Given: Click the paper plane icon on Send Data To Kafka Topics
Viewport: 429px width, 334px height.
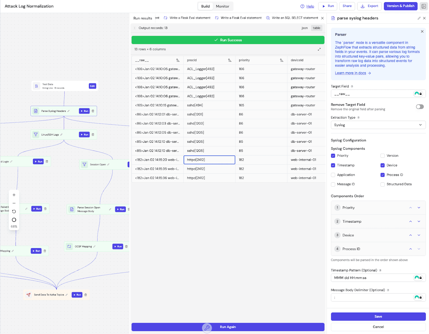Looking at the screenshot, I should coord(28,295).
